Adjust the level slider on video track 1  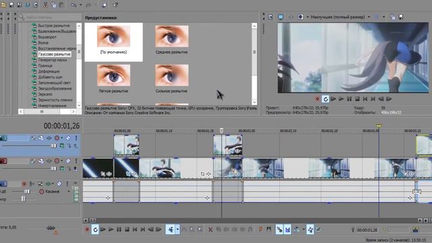click(x=53, y=146)
